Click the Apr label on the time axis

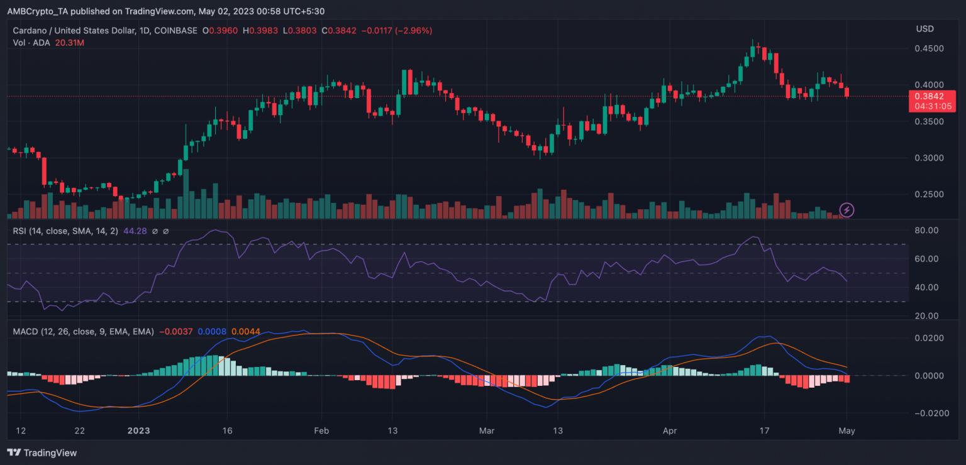coord(669,430)
